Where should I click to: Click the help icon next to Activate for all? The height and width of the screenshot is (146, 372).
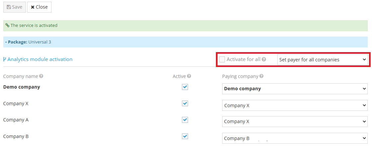[264, 60]
